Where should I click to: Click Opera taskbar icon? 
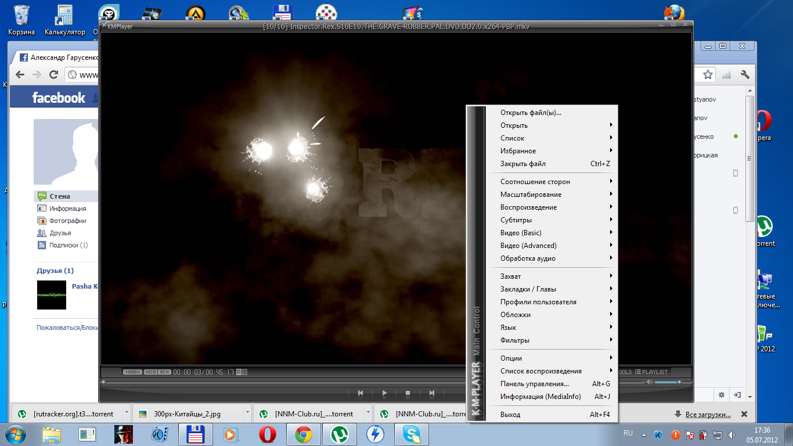click(266, 434)
